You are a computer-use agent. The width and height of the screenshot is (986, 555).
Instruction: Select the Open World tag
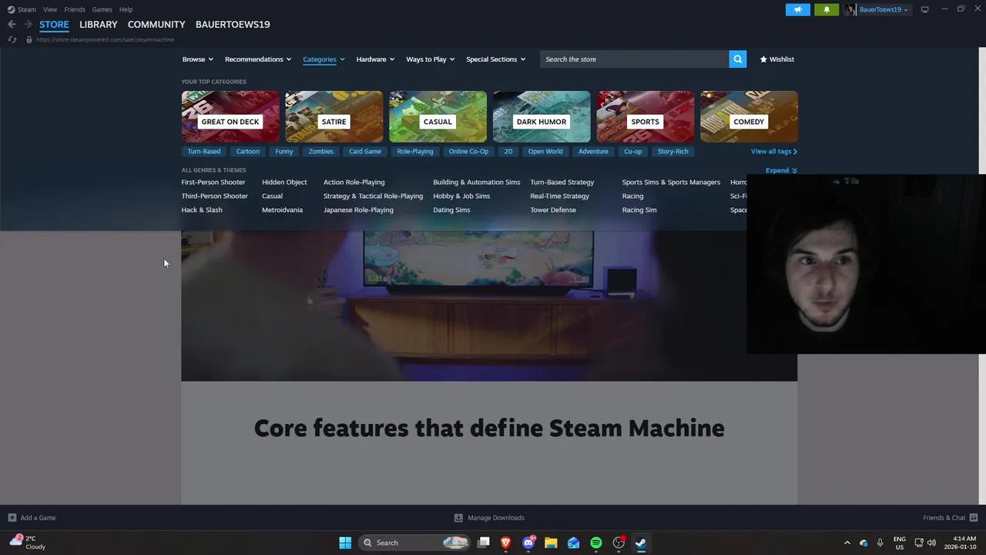545,152
